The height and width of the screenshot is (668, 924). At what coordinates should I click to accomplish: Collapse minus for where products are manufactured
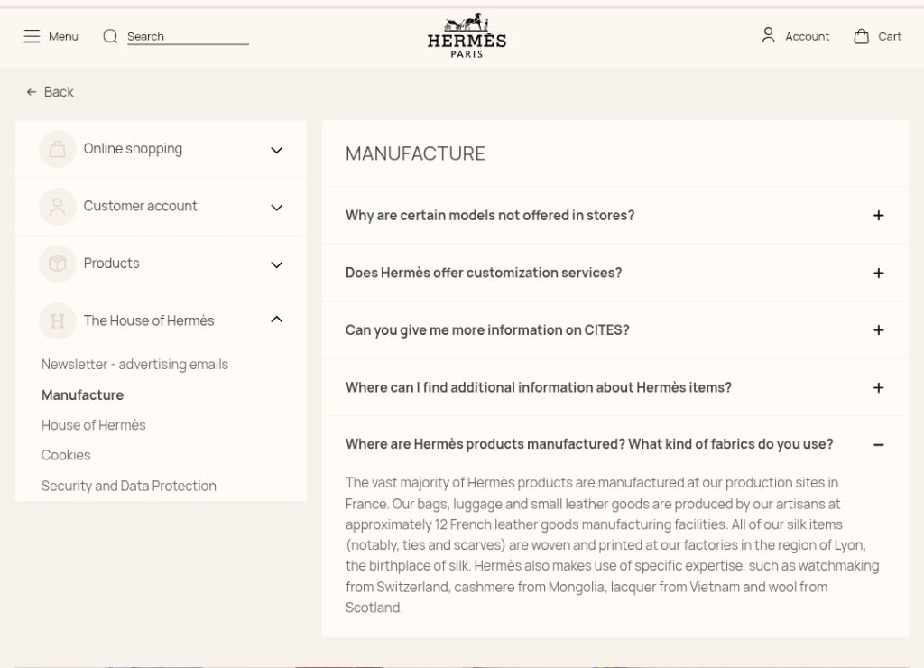(x=878, y=445)
